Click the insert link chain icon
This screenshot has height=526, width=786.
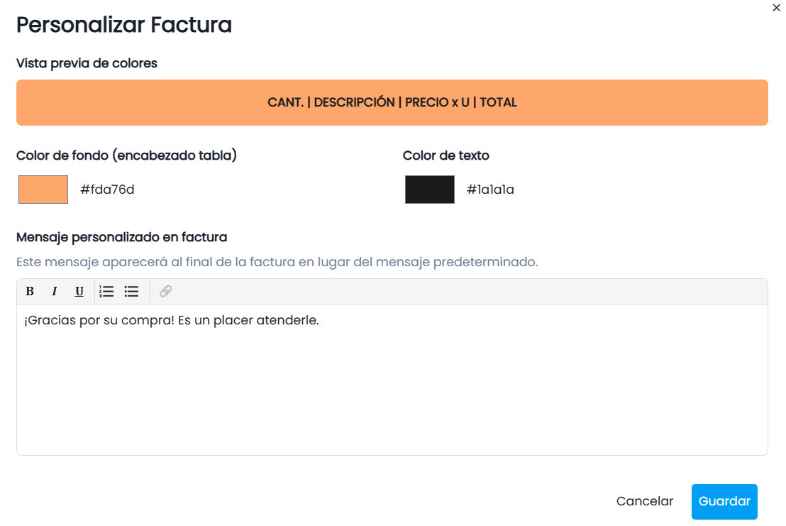click(x=165, y=291)
